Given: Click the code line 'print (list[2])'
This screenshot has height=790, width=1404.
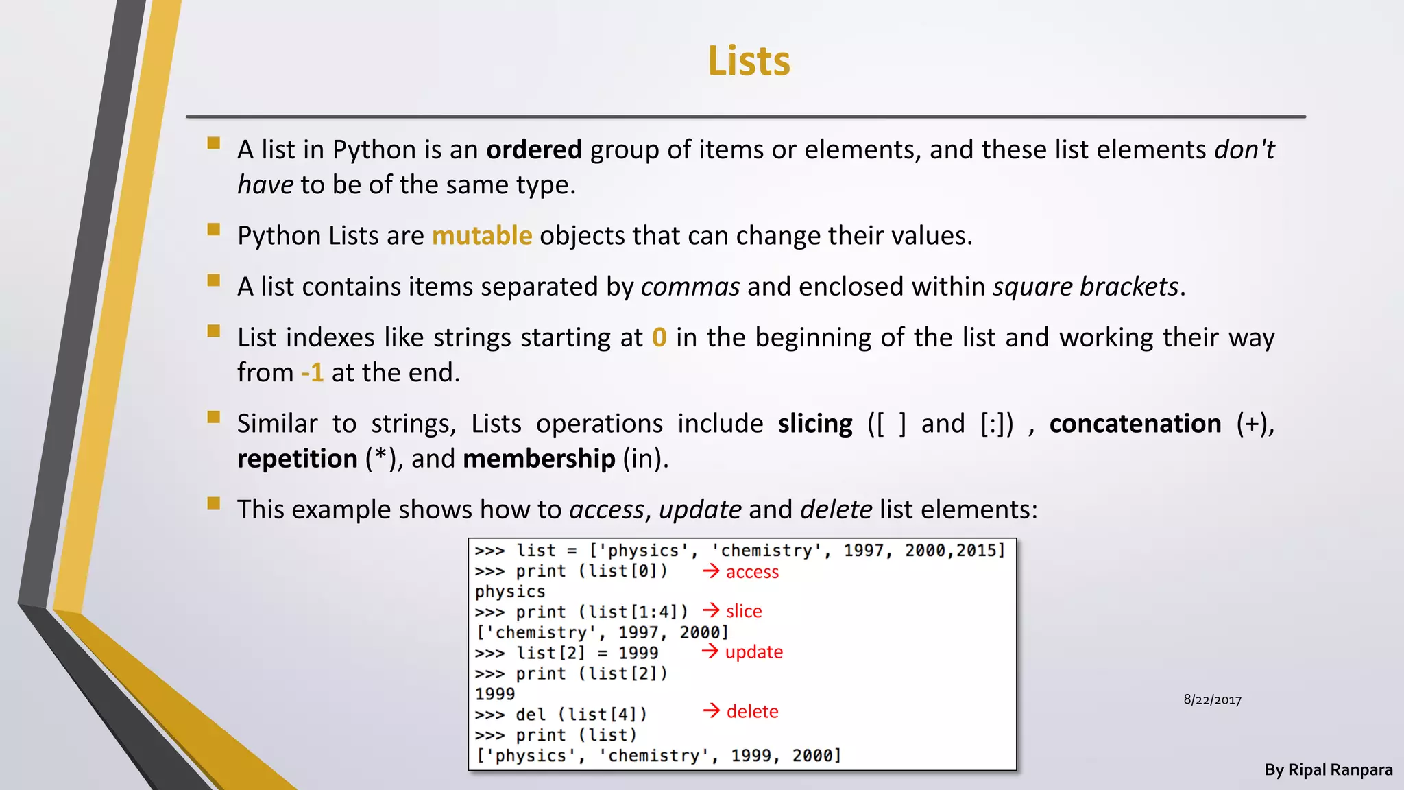Looking at the screenshot, I should [x=571, y=673].
